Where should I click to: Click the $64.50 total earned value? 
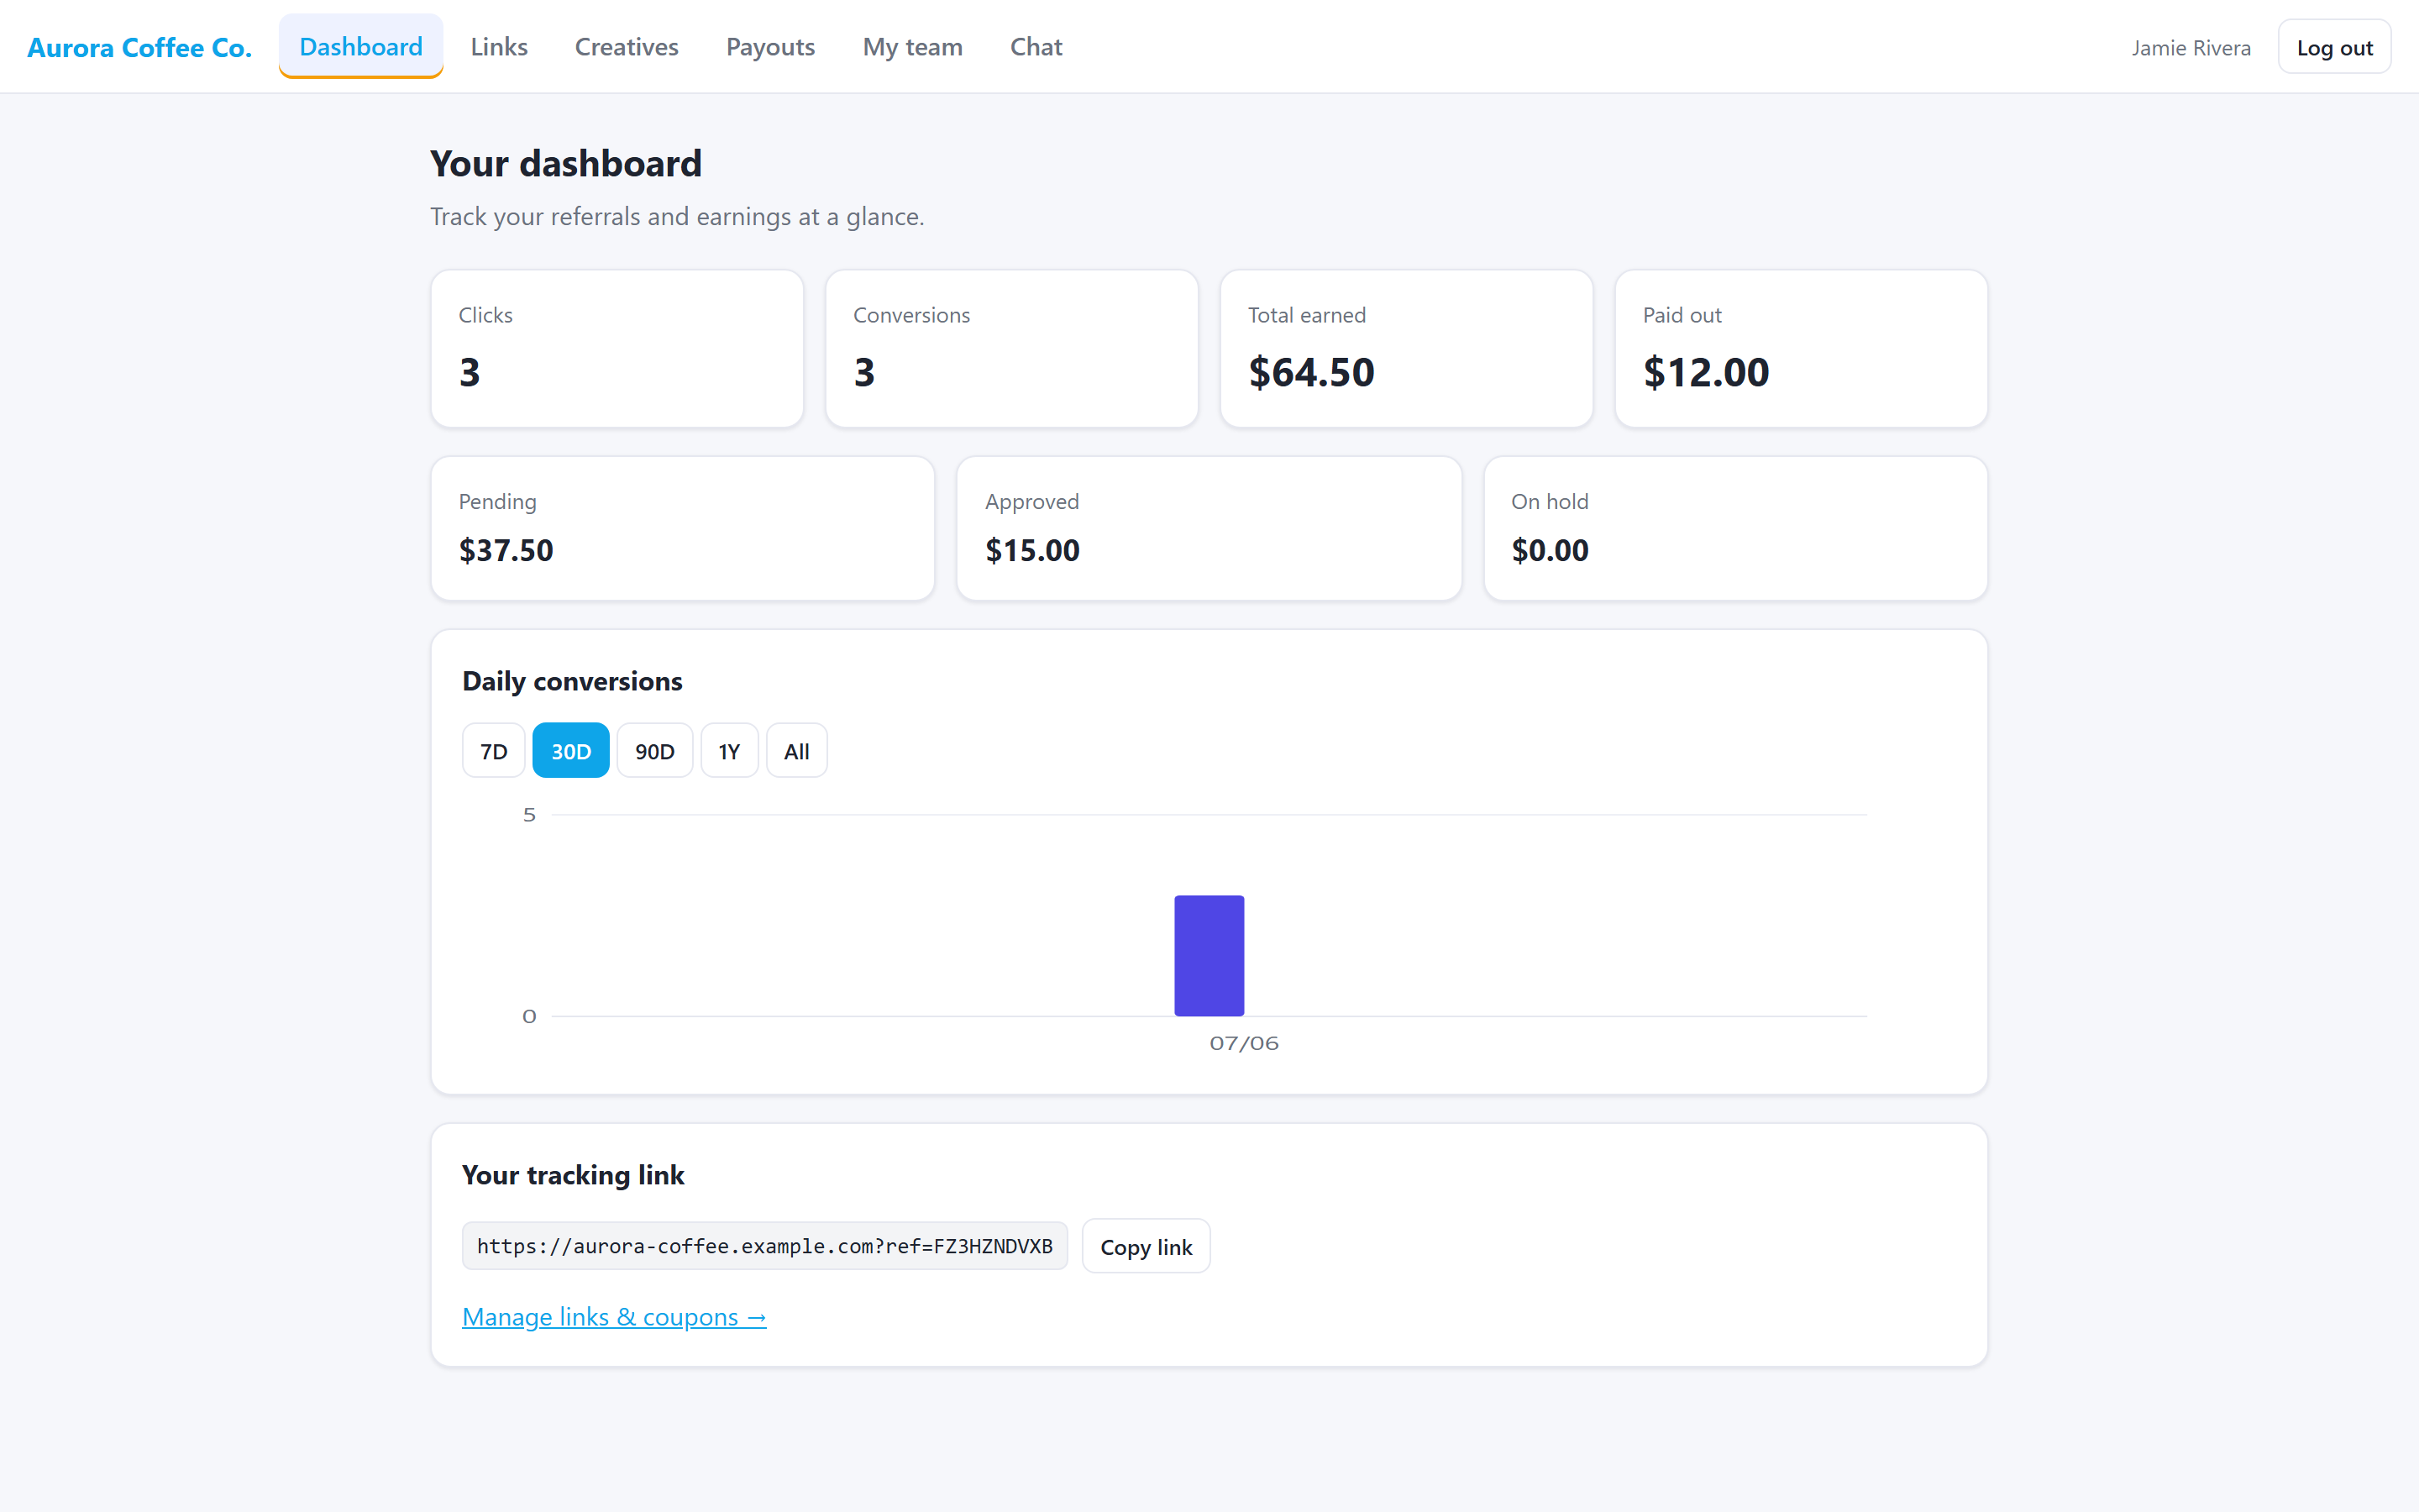click(1311, 372)
